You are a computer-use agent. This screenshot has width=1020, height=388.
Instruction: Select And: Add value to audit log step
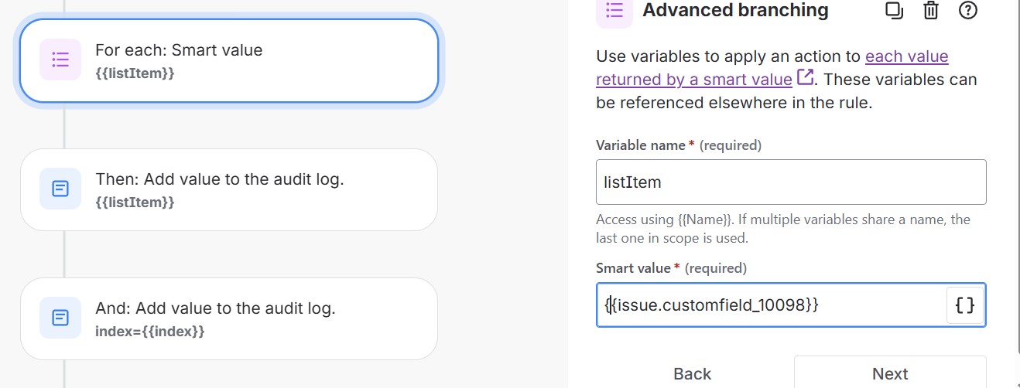point(229,318)
